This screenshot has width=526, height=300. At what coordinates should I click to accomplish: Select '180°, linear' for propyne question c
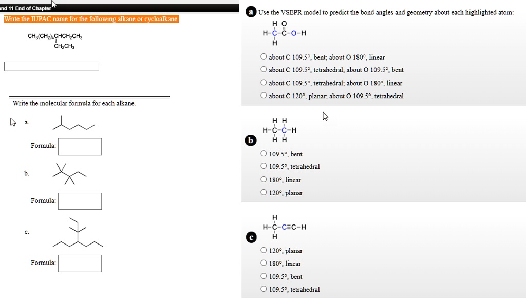[x=264, y=264]
